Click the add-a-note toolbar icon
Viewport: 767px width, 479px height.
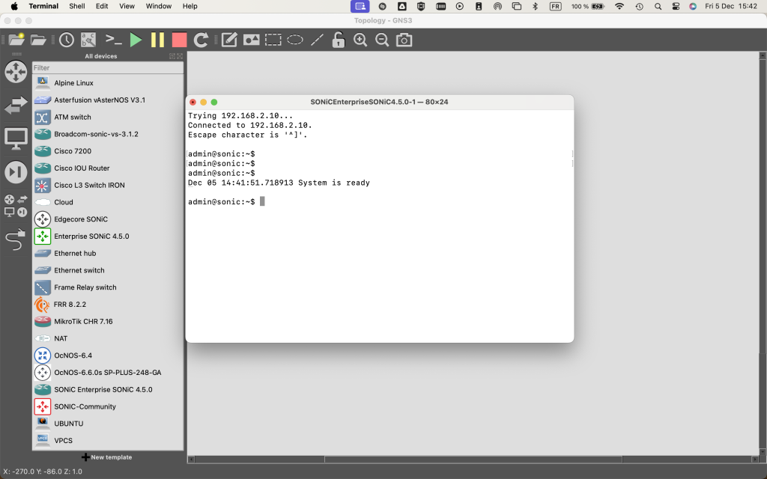click(x=229, y=40)
